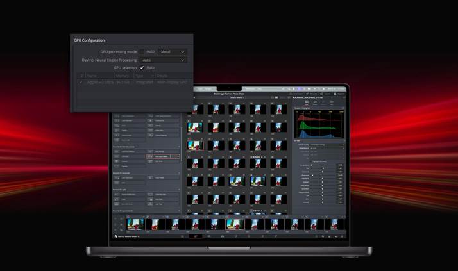Open the Project Manager home icon
Image resolution: width=458 pixels, height=271 pixels.
coord(335,236)
